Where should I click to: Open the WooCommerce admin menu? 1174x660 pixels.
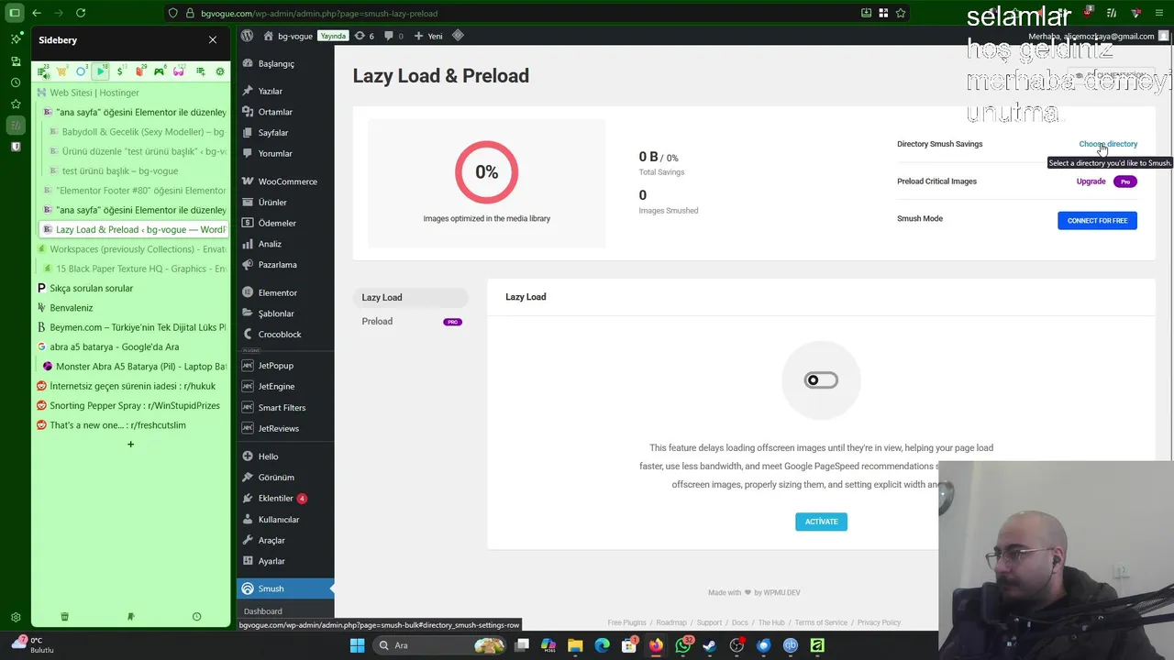tap(284, 181)
